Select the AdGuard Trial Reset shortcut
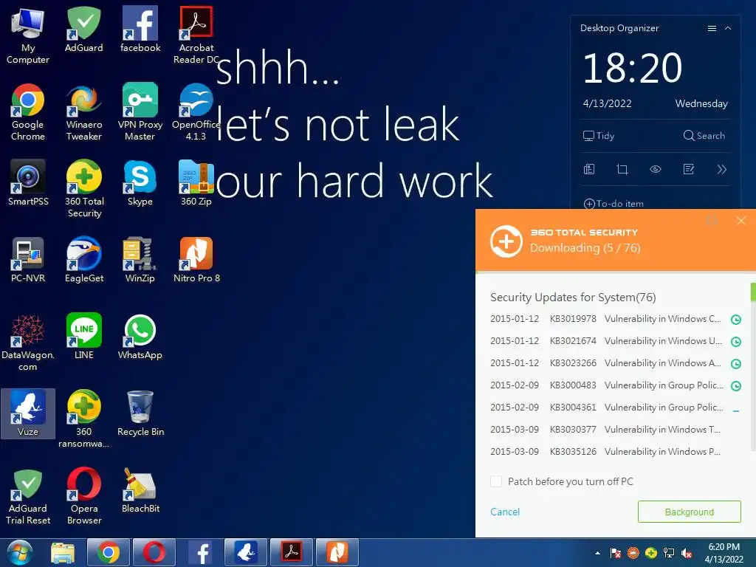 pyautogui.click(x=28, y=496)
